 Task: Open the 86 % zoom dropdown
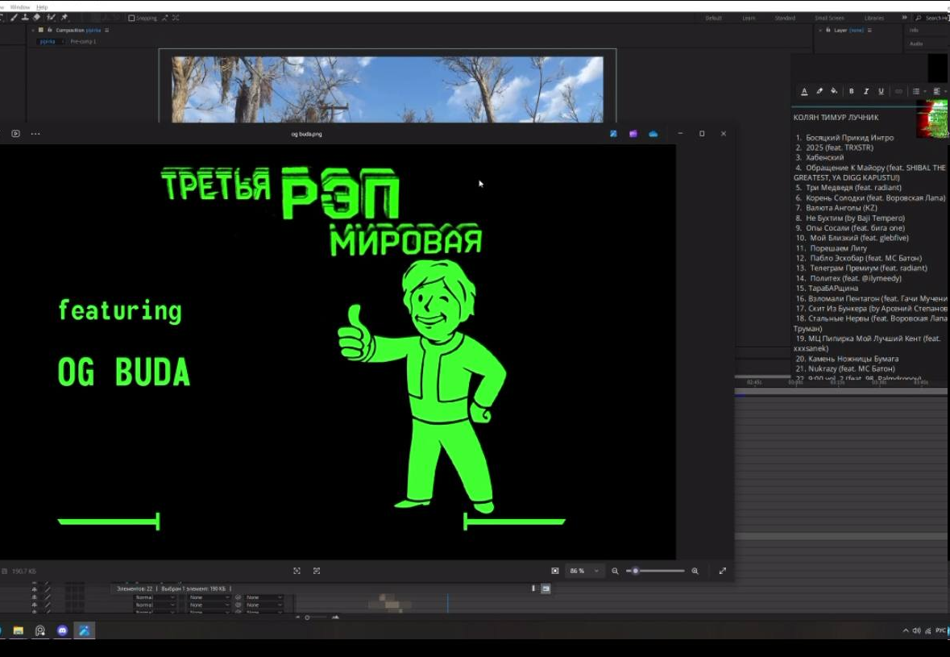tap(584, 571)
